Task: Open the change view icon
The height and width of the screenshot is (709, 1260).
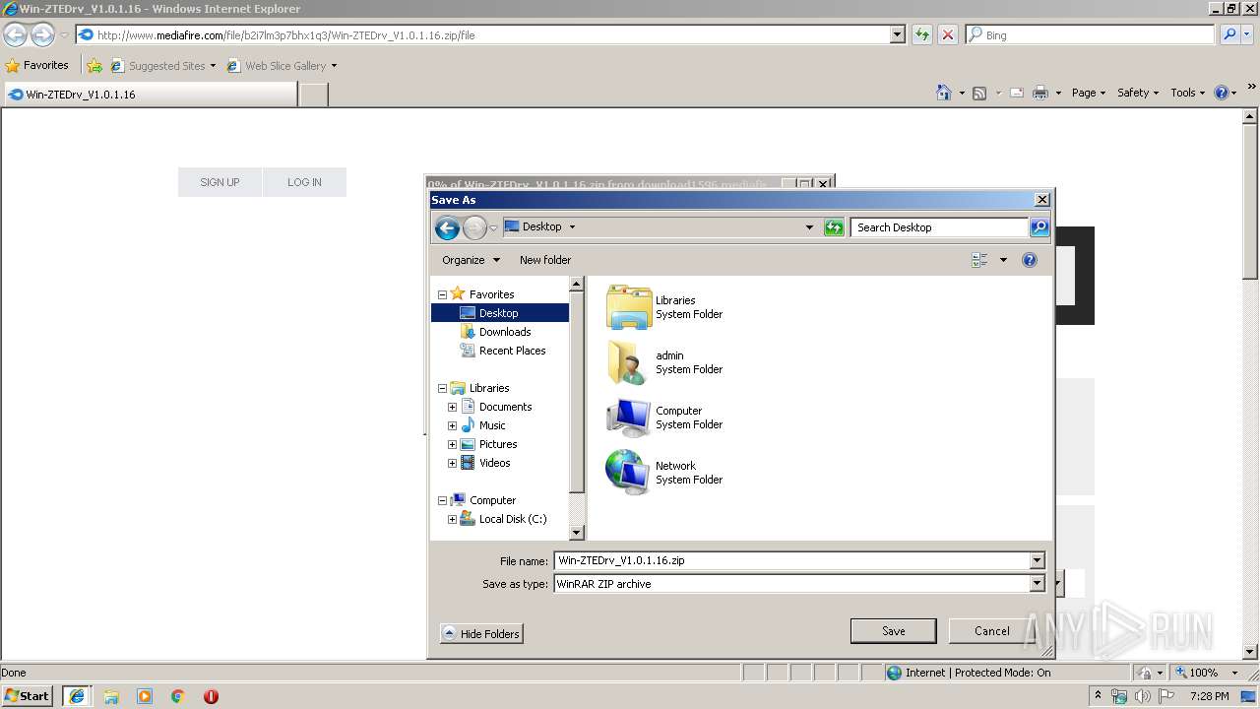Action: coord(979,260)
